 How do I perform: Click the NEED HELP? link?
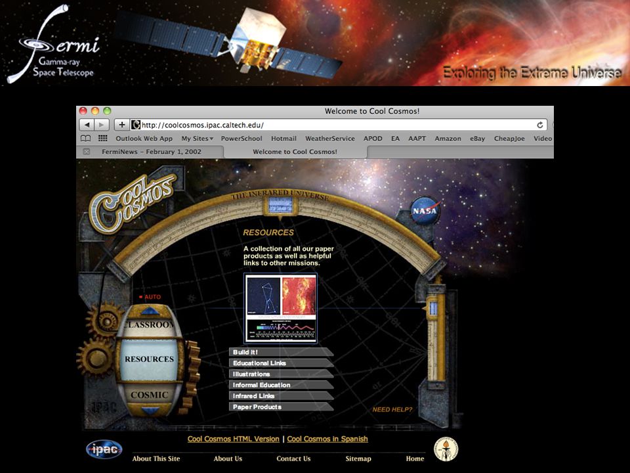tap(392, 409)
